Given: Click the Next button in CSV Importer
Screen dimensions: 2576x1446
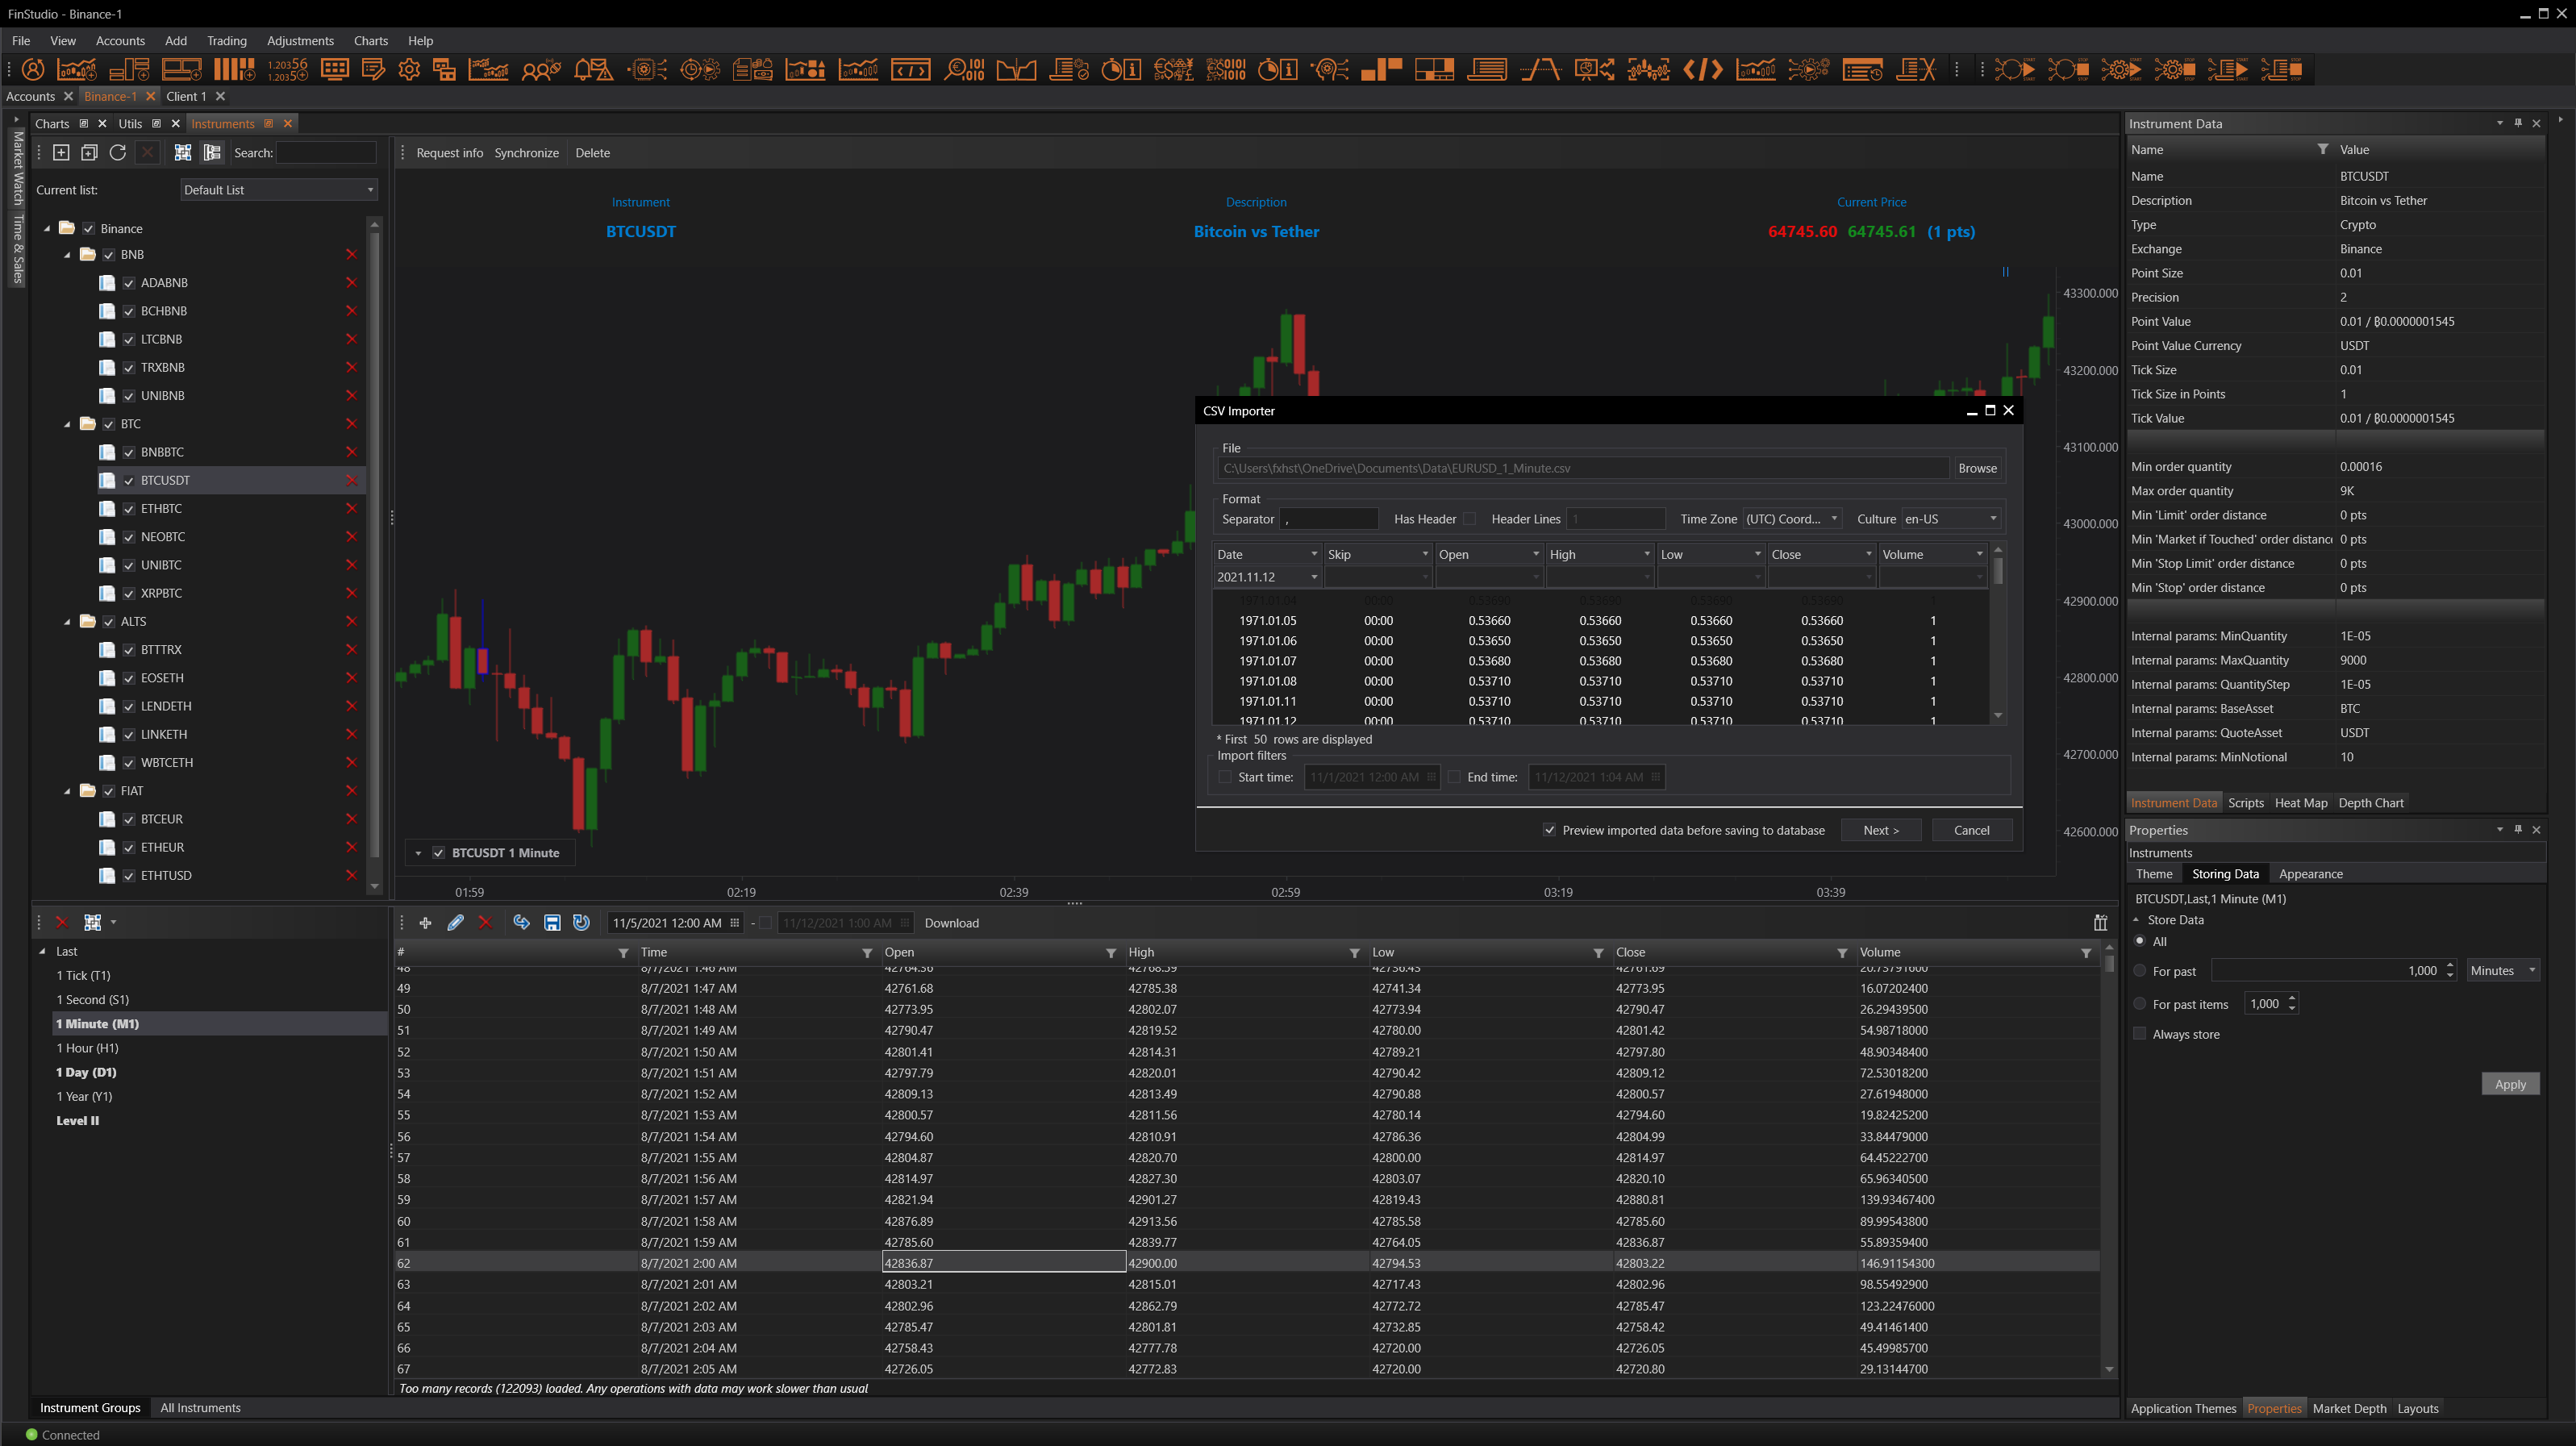Looking at the screenshot, I should (x=1880, y=830).
